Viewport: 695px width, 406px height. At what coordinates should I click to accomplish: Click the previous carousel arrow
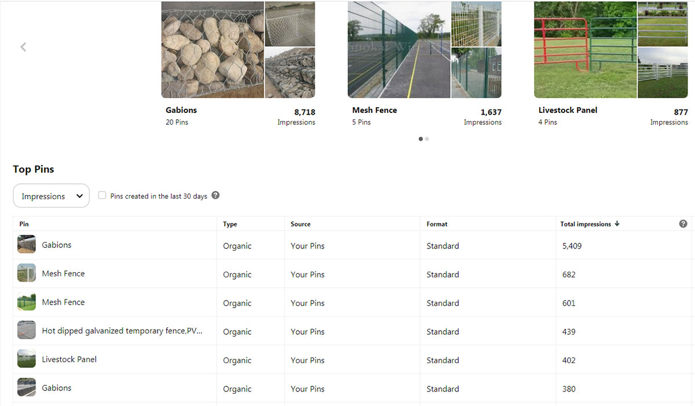point(23,47)
